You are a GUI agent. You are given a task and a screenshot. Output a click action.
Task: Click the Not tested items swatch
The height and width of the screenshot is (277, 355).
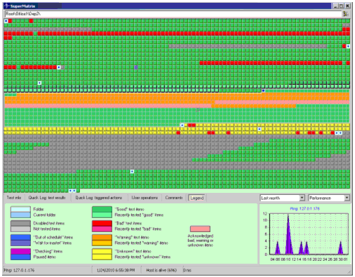coord(20,229)
